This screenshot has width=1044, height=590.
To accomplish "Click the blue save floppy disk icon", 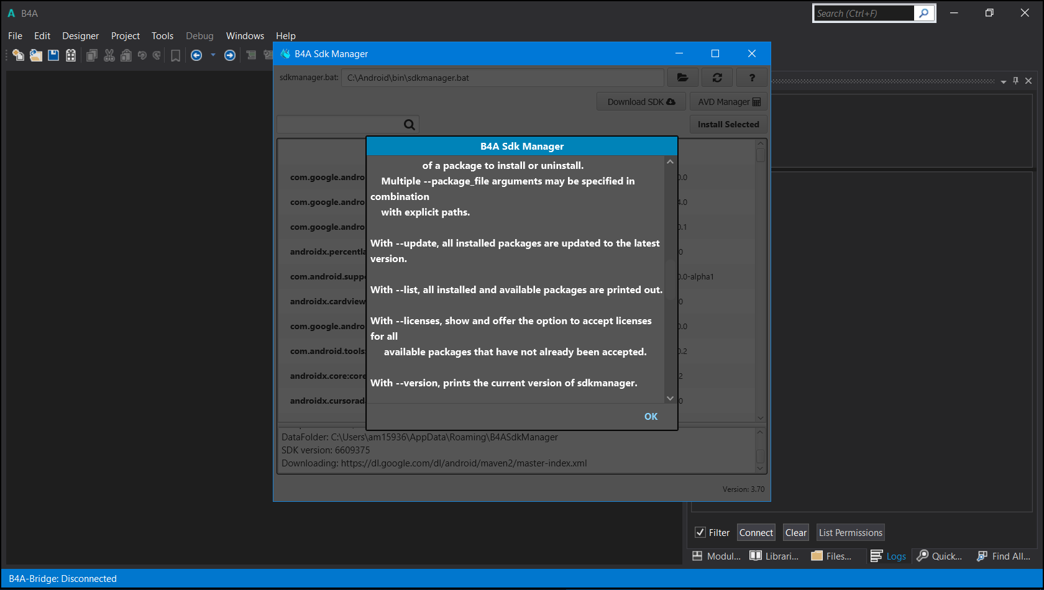I will (53, 55).
